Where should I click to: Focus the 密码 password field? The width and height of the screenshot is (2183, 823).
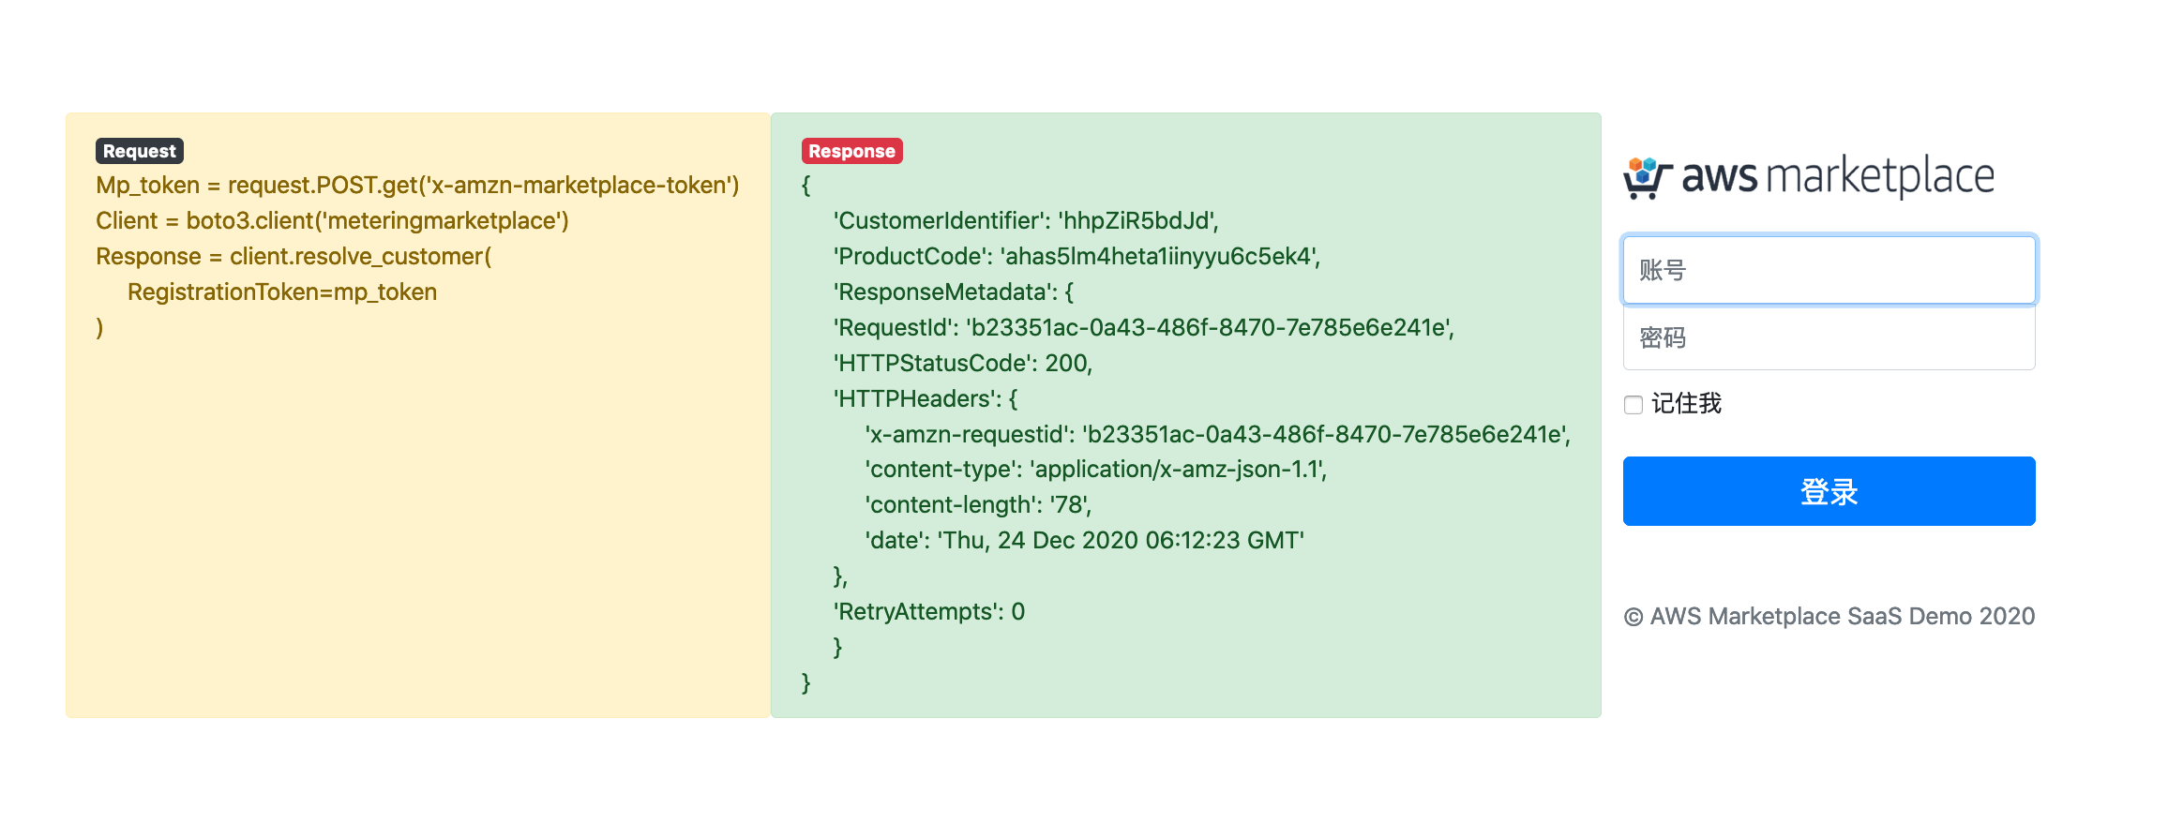tap(1829, 337)
